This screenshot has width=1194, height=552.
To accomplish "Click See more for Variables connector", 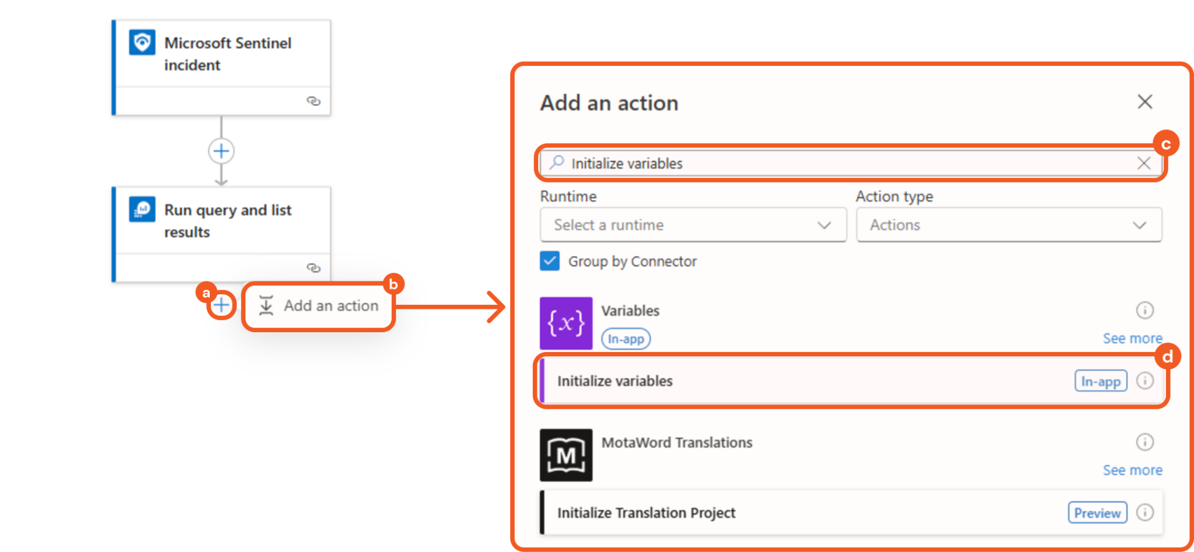I will pos(1132,339).
